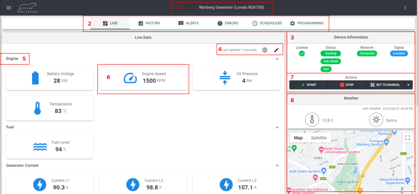The image size is (418, 194).
Task: Click the weather thermometer icon
Action: pos(312,120)
